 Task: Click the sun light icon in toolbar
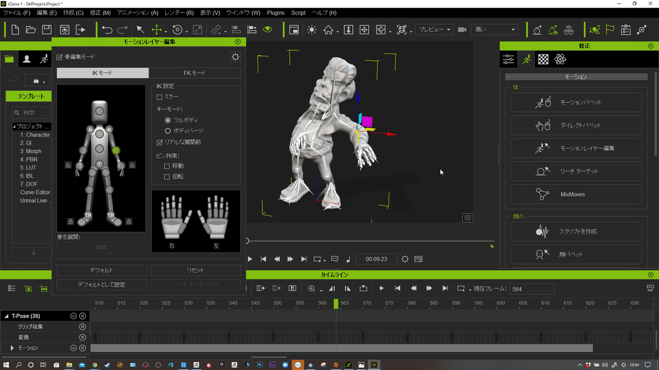pyautogui.click(x=312, y=30)
